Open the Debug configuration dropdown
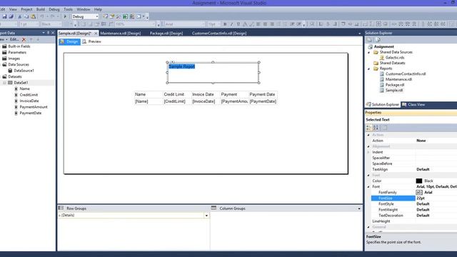The image size is (457, 257). coord(97,16)
